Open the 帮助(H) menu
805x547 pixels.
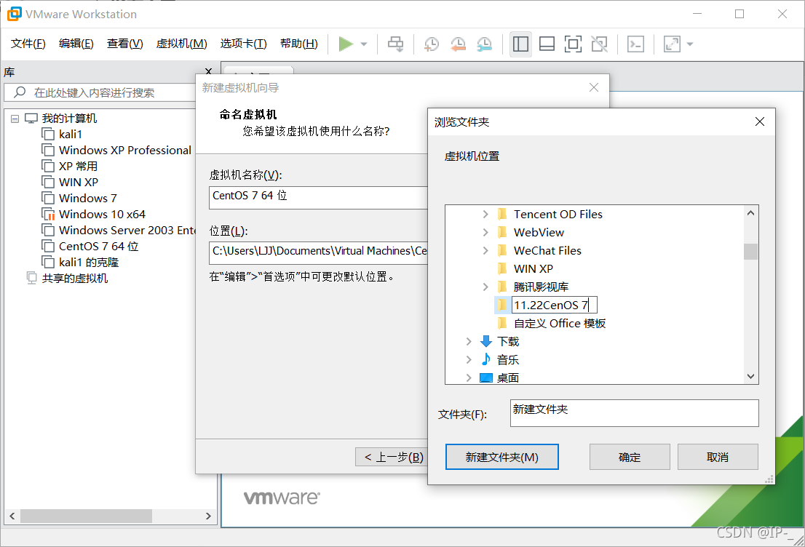click(299, 44)
